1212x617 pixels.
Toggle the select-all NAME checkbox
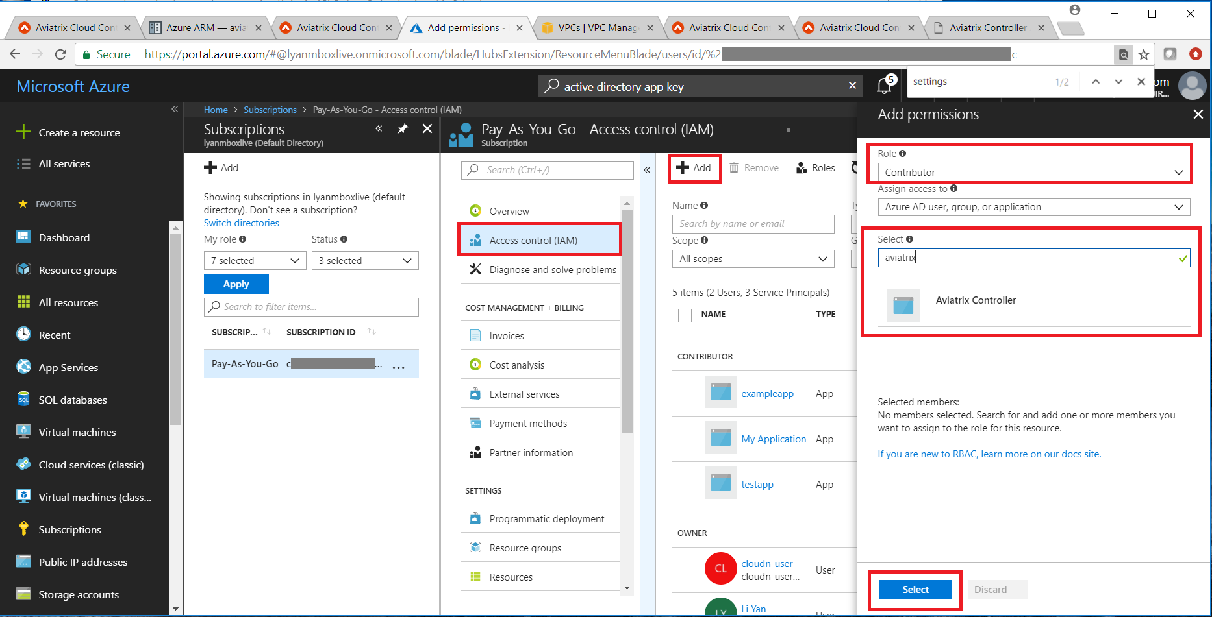tap(684, 315)
